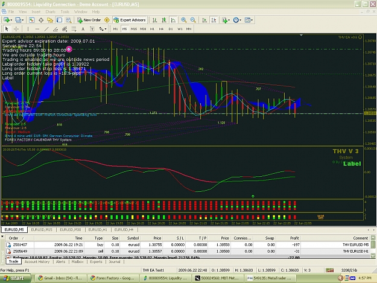Click the zoom in magnifier icon
The image size is (377, 283).
tap(184, 20)
